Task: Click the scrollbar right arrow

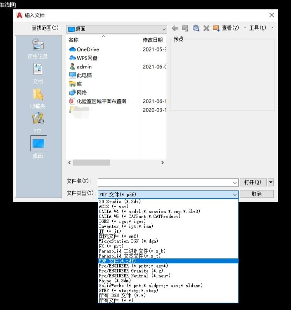Action: (x=163, y=163)
